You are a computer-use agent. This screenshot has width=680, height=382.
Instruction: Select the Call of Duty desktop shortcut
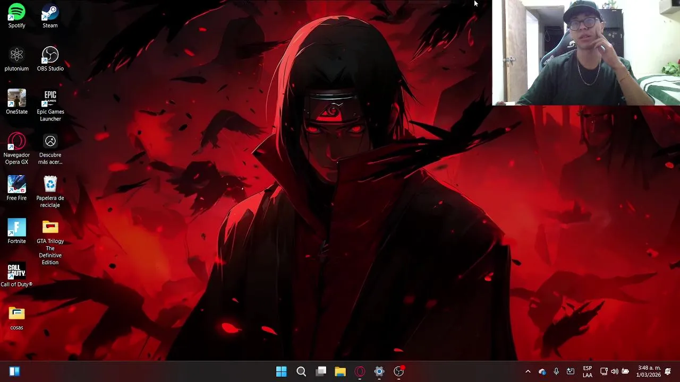pyautogui.click(x=16, y=275)
